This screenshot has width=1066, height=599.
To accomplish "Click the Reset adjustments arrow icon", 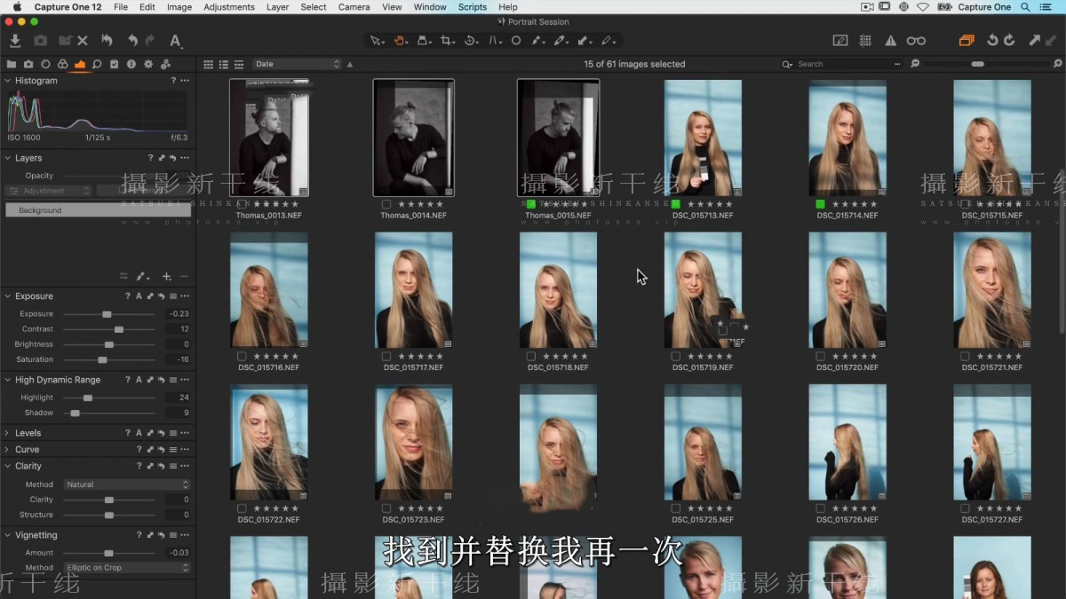I will coord(107,41).
